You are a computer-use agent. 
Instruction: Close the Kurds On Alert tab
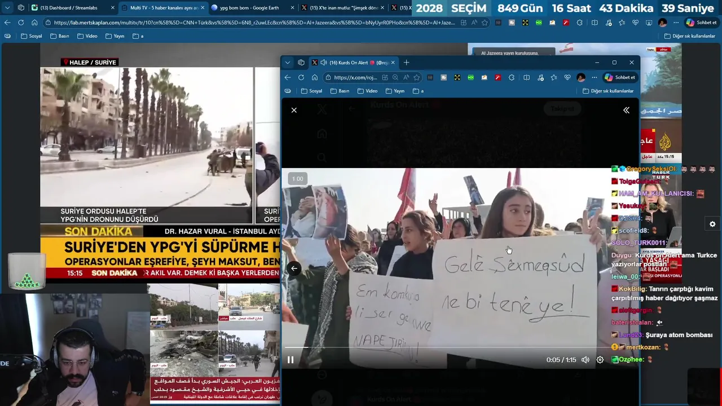(393, 63)
